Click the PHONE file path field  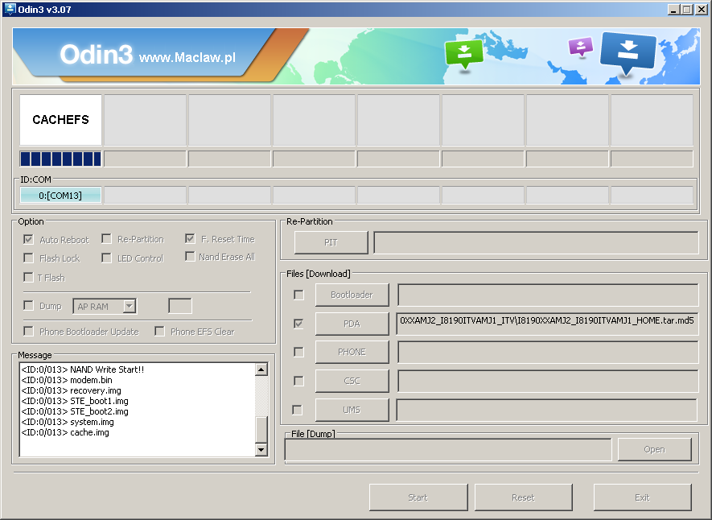click(548, 352)
